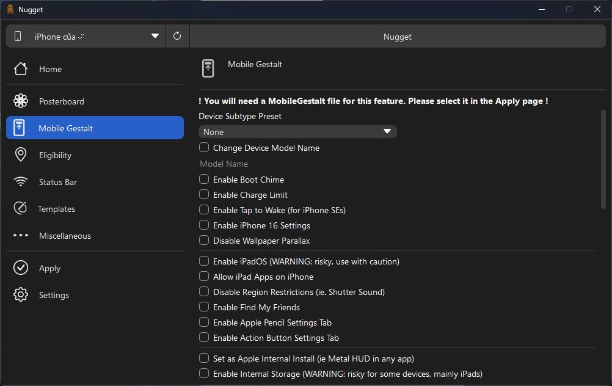Enable Find My Friends checkbox
The image size is (612, 386).
tap(204, 307)
